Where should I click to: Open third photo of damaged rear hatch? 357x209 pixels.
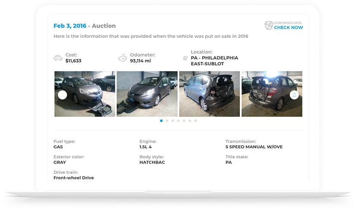point(210,94)
